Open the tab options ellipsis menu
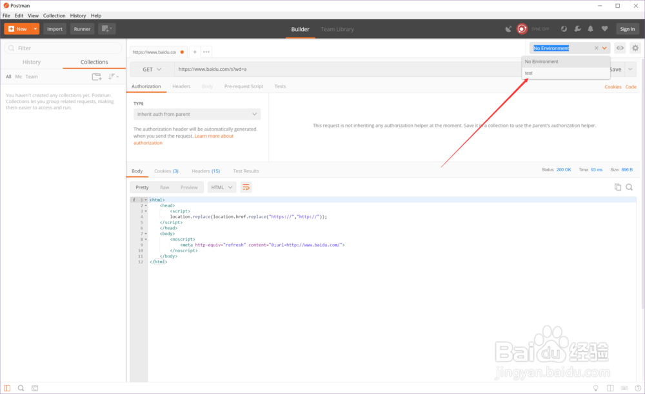 (x=206, y=52)
